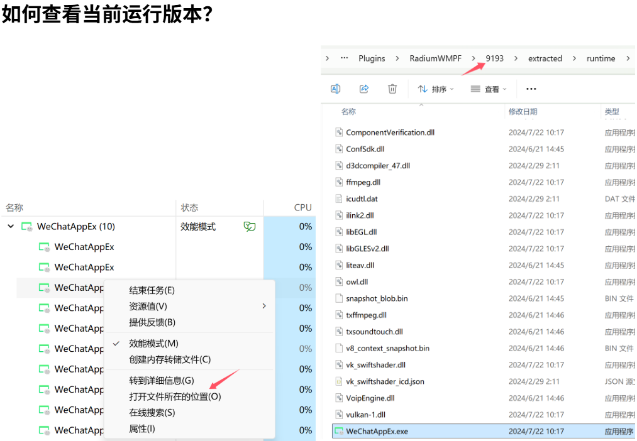Image resolution: width=637 pixels, height=441 pixels.
Task: Open the 查看 view dropdown
Action: point(489,89)
